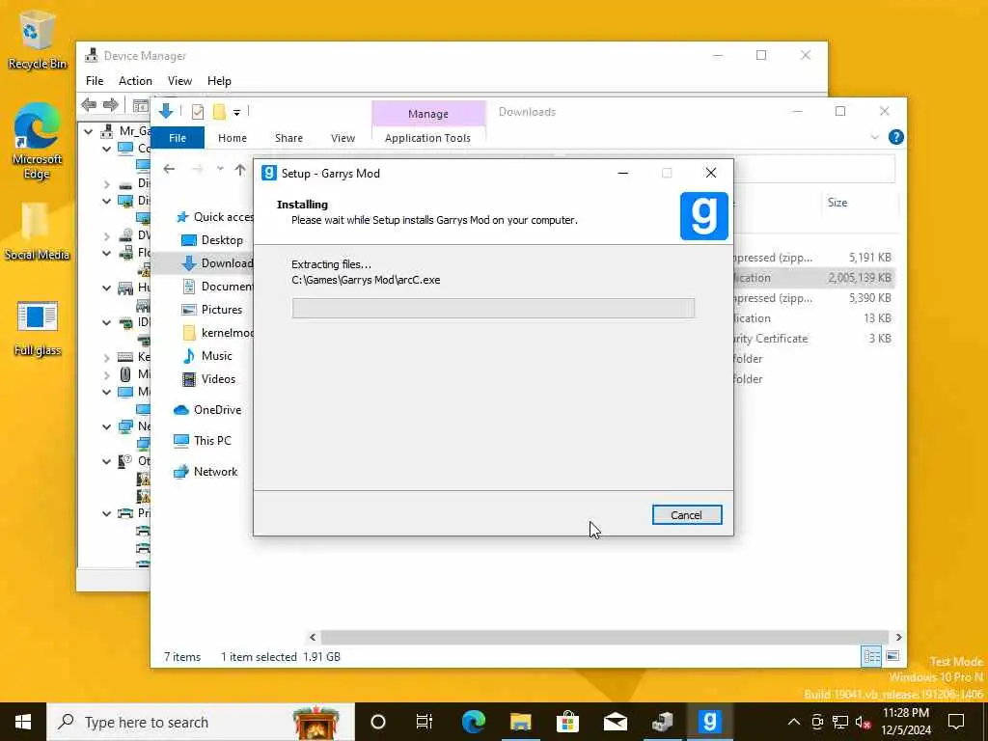Click the New folder quick access icon
The image size is (988, 741).
point(219,112)
